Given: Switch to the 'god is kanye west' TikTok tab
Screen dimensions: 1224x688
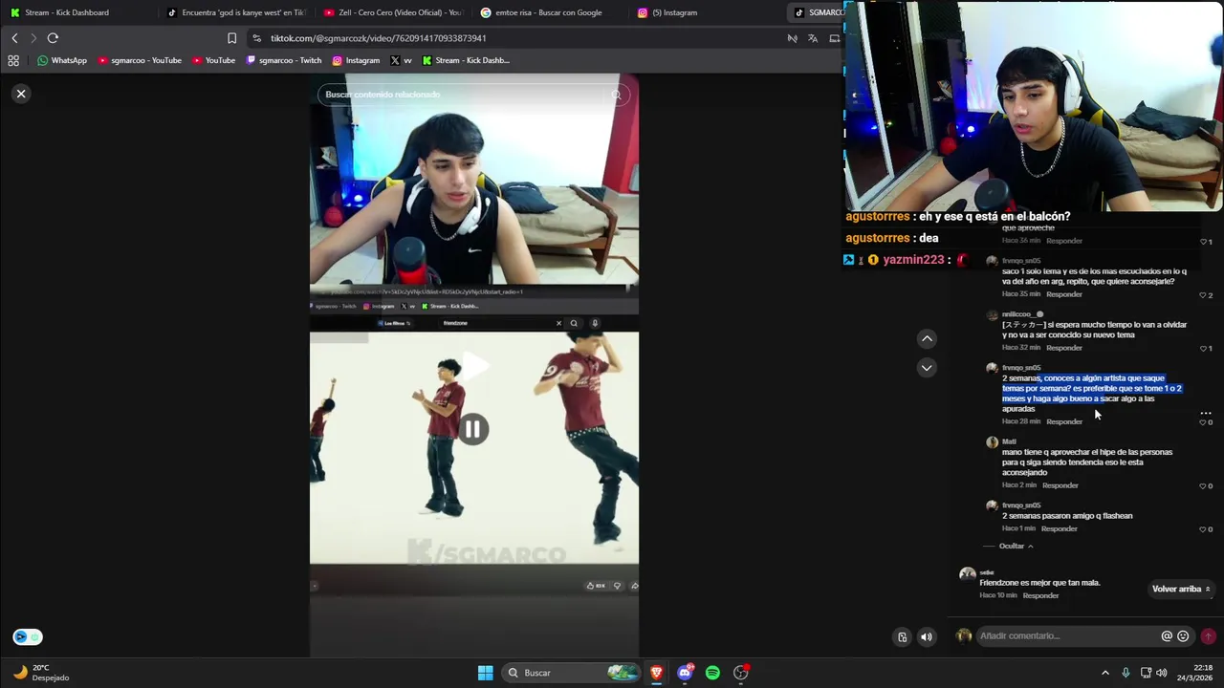Looking at the screenshot, I should [235, 12].
